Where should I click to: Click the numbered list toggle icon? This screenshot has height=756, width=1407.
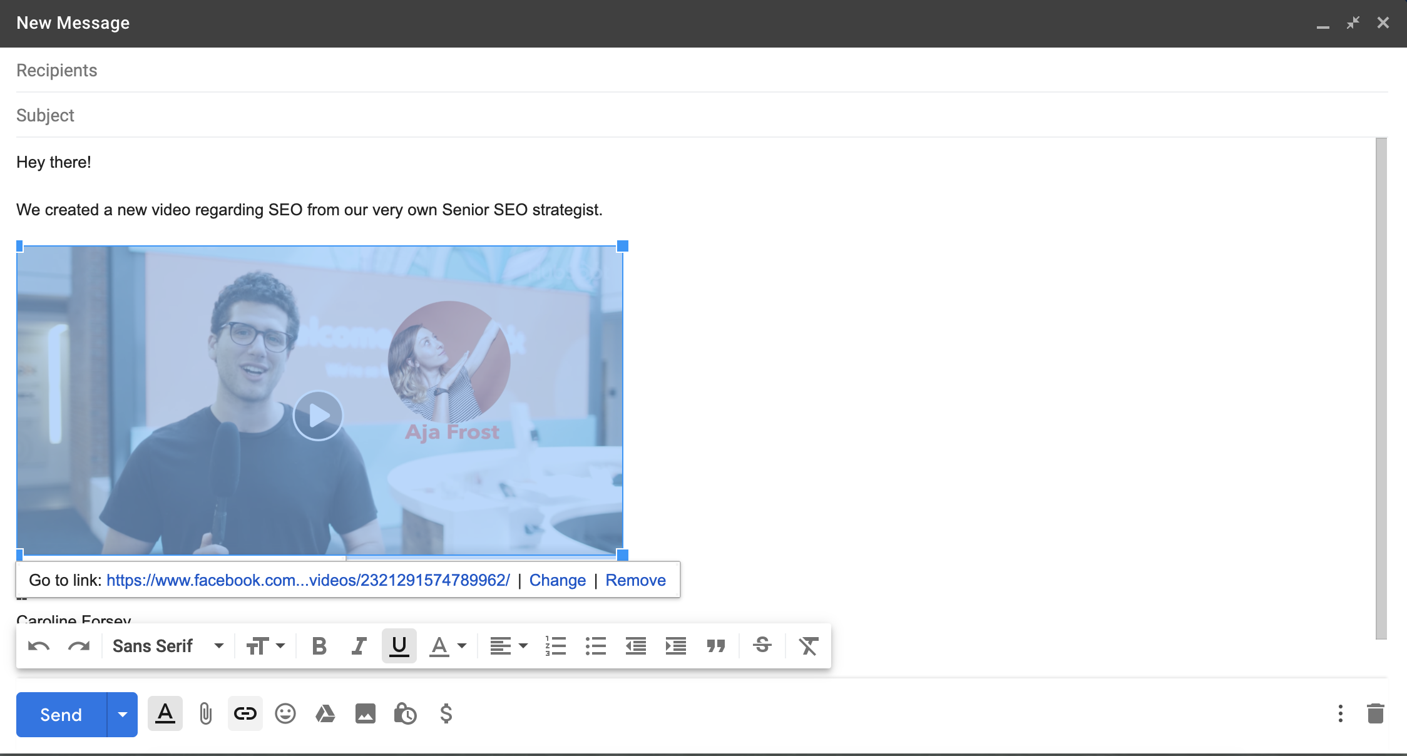554,645
